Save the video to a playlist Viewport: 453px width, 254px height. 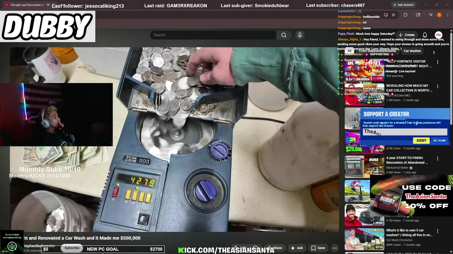click(318, 248)
